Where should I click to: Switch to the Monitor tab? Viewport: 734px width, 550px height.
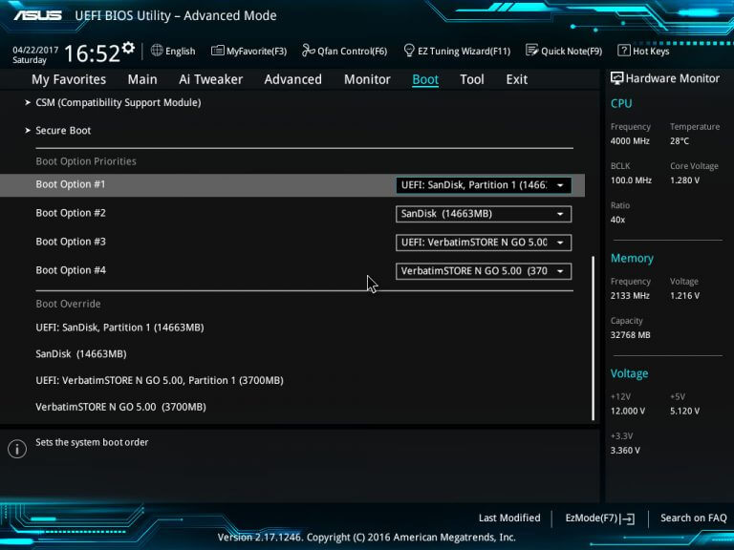click(367, 79)
